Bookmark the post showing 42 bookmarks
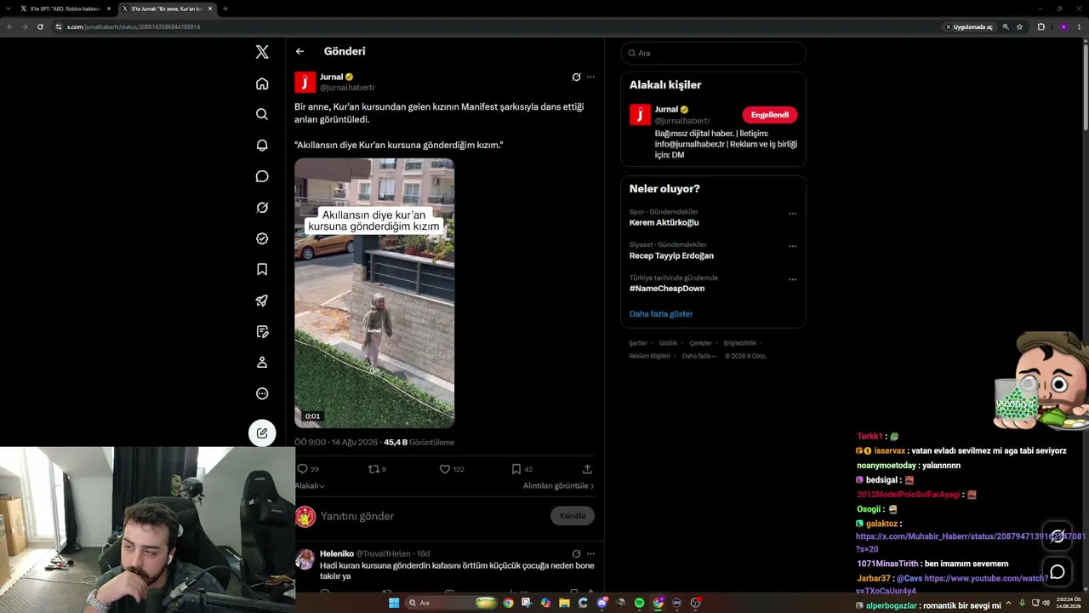This screenshot has width=1089, height=613. [x=516, y=469]
